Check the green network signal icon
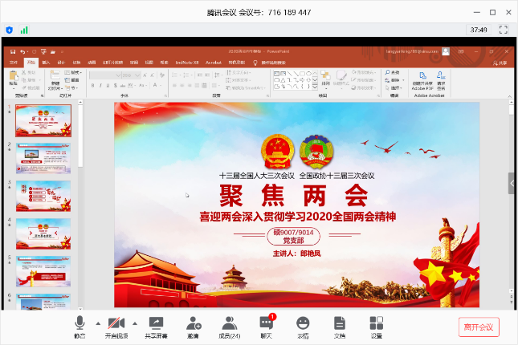This screenshot has width=518, height=345. click(24, 30)
